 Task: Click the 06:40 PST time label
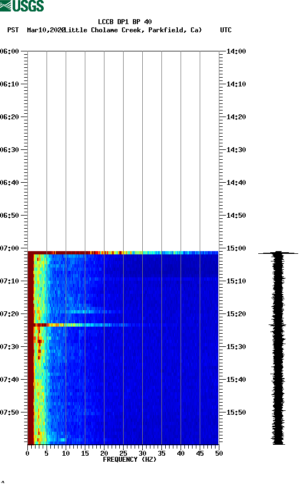(10, 182)
